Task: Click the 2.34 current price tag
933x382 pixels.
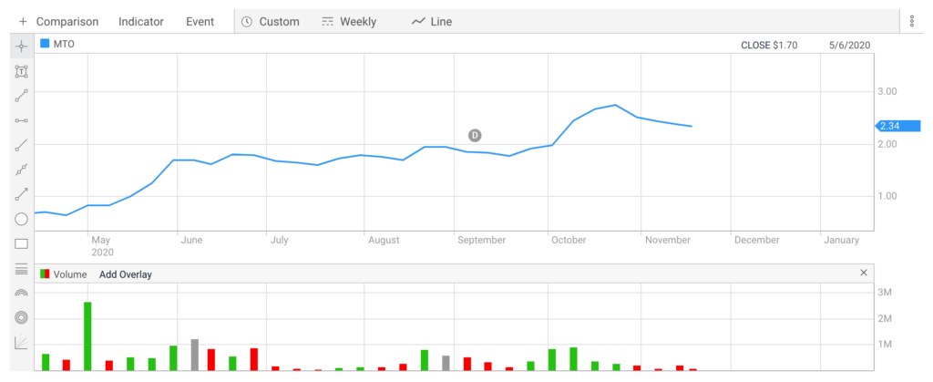Action: click(897, 126)
